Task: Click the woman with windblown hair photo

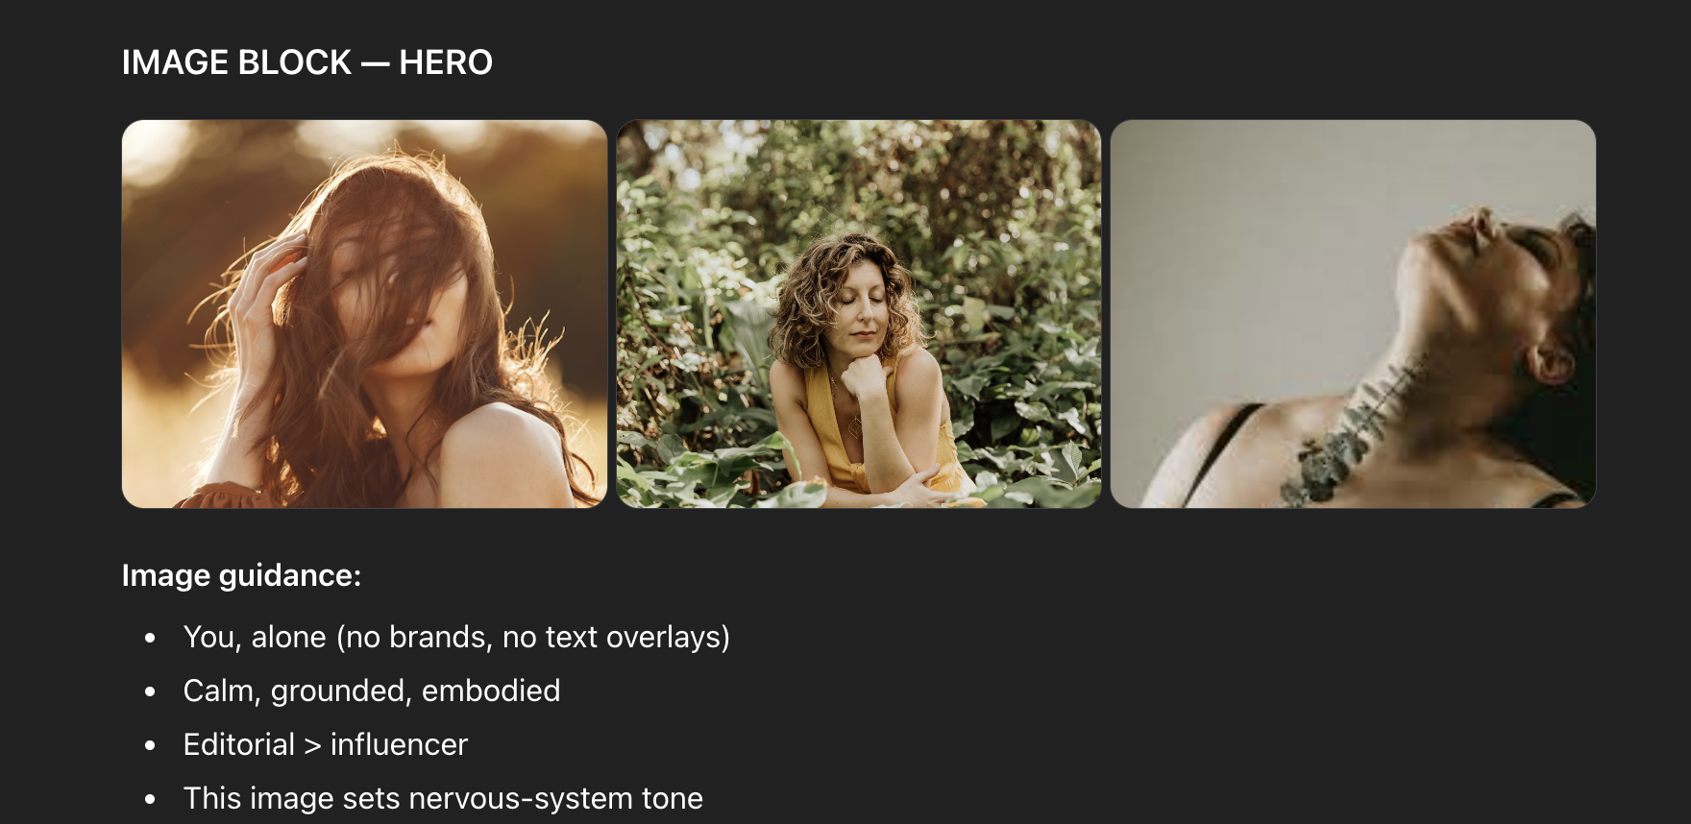Action: (364, 314)
